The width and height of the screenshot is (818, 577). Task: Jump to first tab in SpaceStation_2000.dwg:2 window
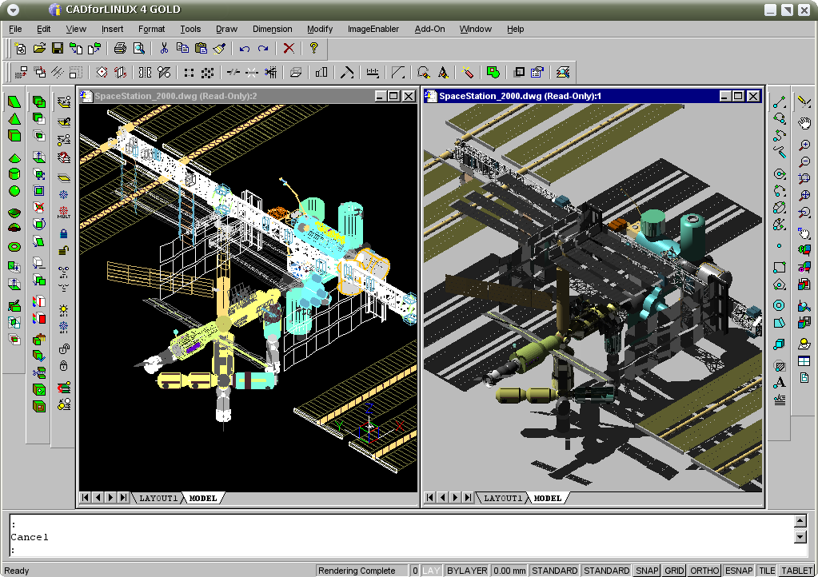coord(85,497)
